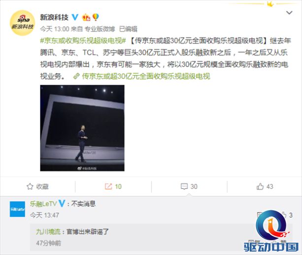302x255 pixels.
Task: Click the membership crown badge icon
Action: click(86, 18)
